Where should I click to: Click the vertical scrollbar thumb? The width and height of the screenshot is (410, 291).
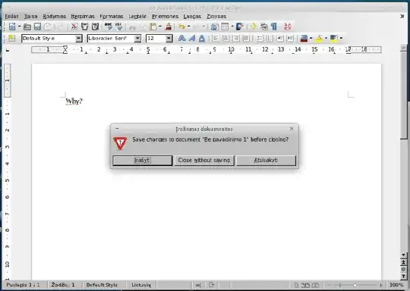(403, 95)
